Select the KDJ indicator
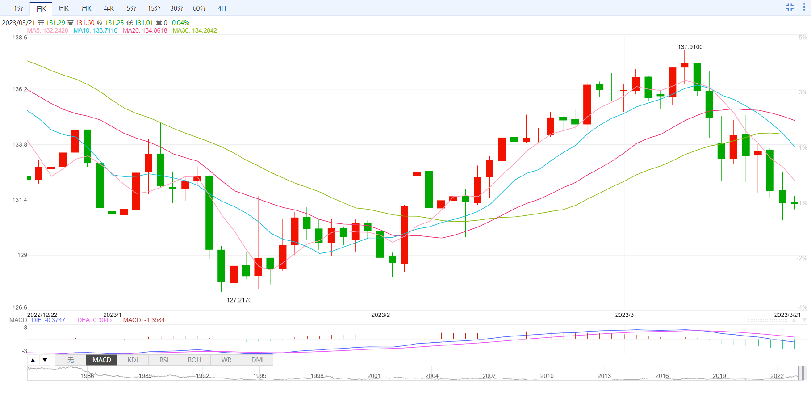This screenshot has width=811, height=395. pyautogui.click(x=133, y=360)
